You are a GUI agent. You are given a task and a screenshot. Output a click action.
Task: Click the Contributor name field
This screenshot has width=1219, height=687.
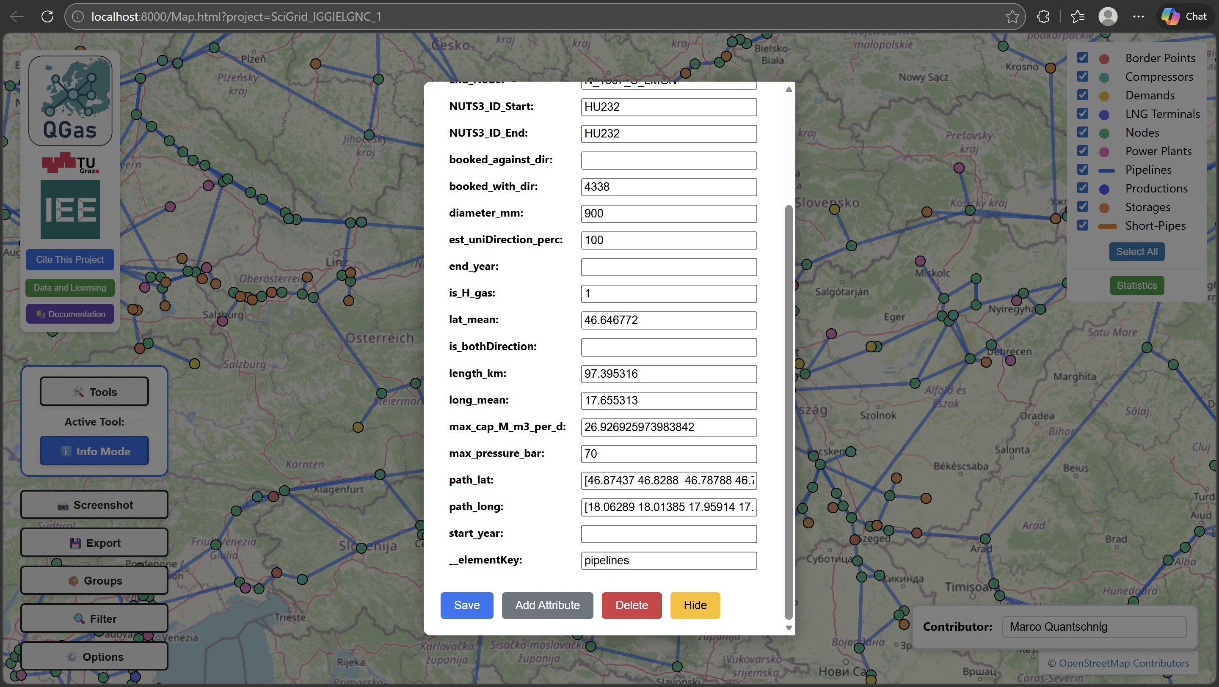click(x=1094, y=627)
